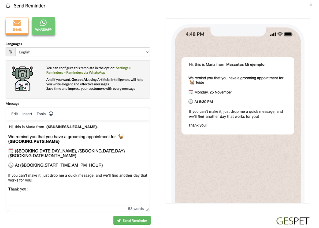Viewport: 319px width, 228px height.
Task: Open the Insert menu in editor
Action: click(x=27, y=114)
